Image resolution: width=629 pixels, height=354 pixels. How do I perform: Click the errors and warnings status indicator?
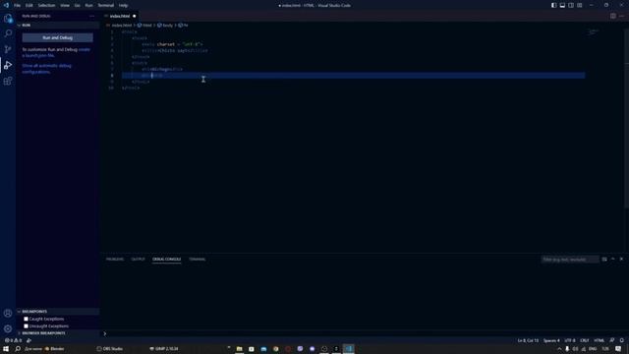[x=13, y=340]
